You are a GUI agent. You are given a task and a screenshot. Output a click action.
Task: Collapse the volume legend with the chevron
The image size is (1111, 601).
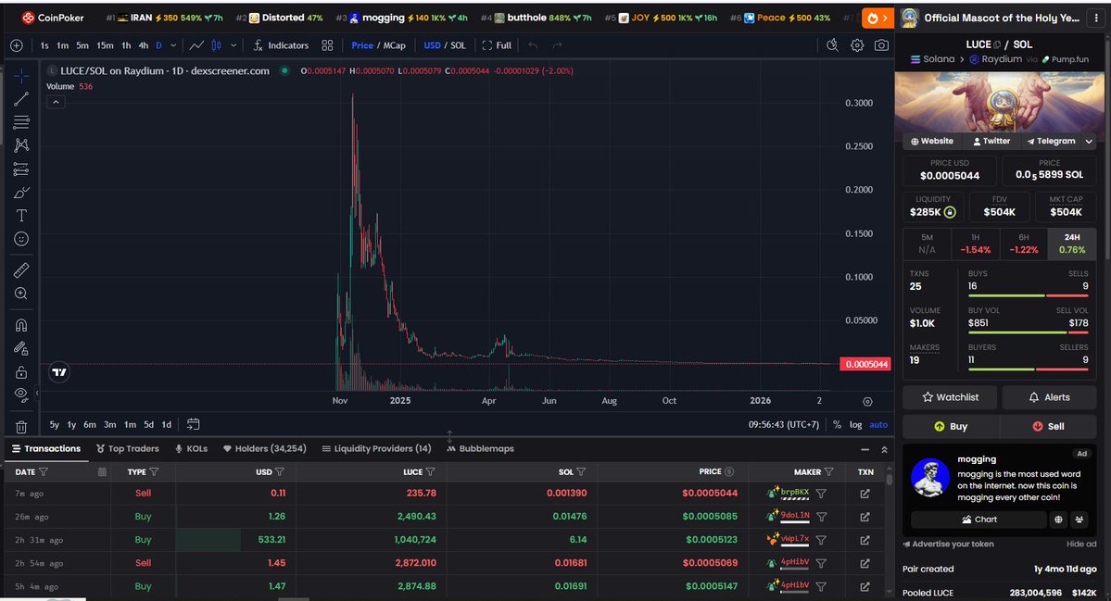(x=56, y=102)
